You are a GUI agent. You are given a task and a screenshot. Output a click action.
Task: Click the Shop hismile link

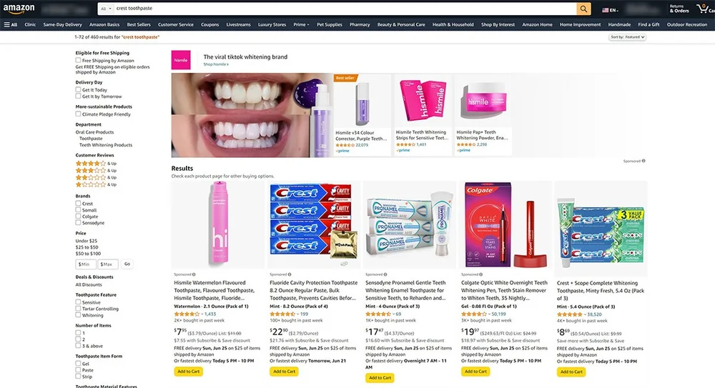click(216, 64)
